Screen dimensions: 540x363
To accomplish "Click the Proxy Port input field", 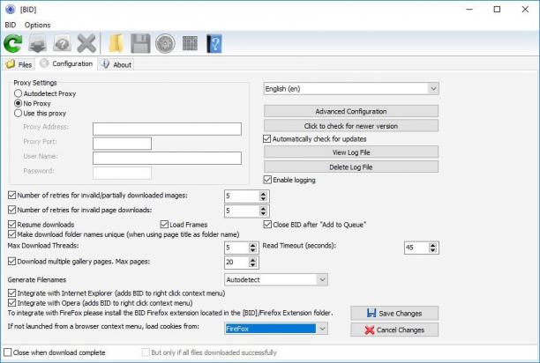I will point(122,144).
